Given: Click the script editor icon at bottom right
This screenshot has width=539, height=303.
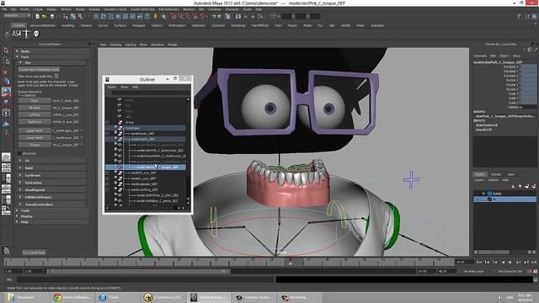Looking at the screenshot, I should point(536,279).
